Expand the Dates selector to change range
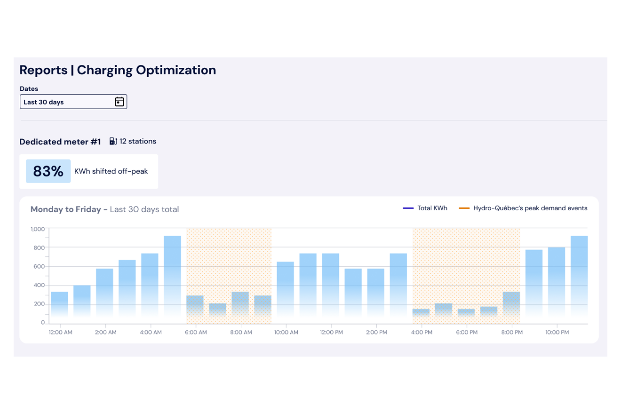Screen dimensions: 621x414 (73, 101)
